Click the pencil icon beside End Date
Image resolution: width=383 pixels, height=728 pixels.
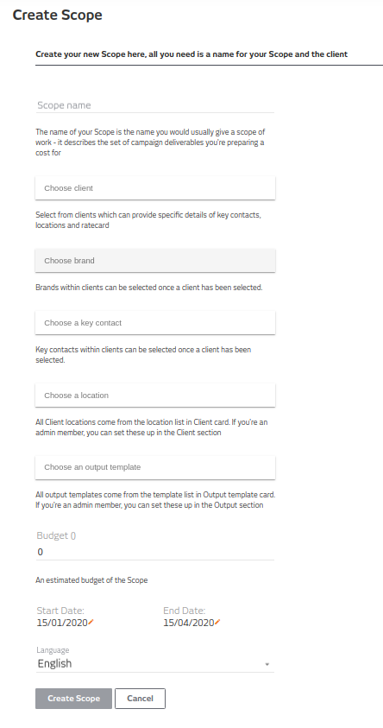[x=217, y=623]
